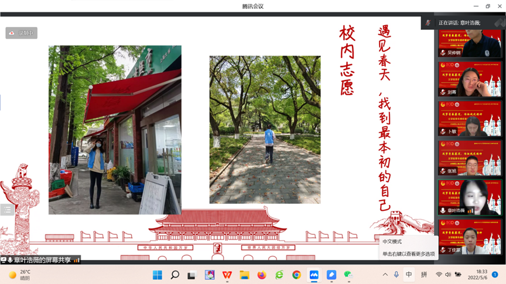The height and width of the screenshot is (284, 506).
Task: Click the speaker volume tray icon
Action: click(448, 275)
